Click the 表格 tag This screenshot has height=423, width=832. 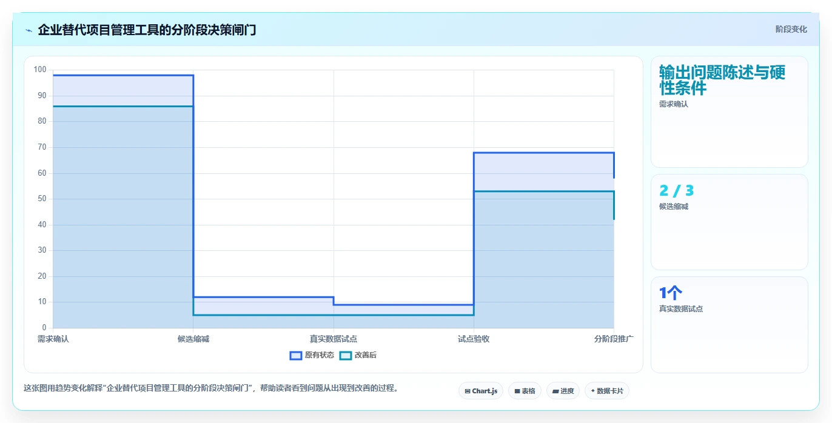click(525, 391)
